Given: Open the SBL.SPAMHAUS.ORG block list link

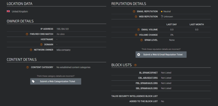Looking at the screenshot, I should 147,88.
